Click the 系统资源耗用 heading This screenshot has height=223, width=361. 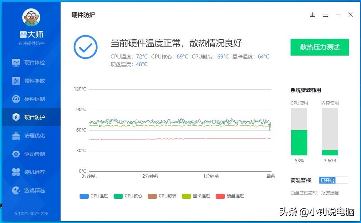[306, 90]
